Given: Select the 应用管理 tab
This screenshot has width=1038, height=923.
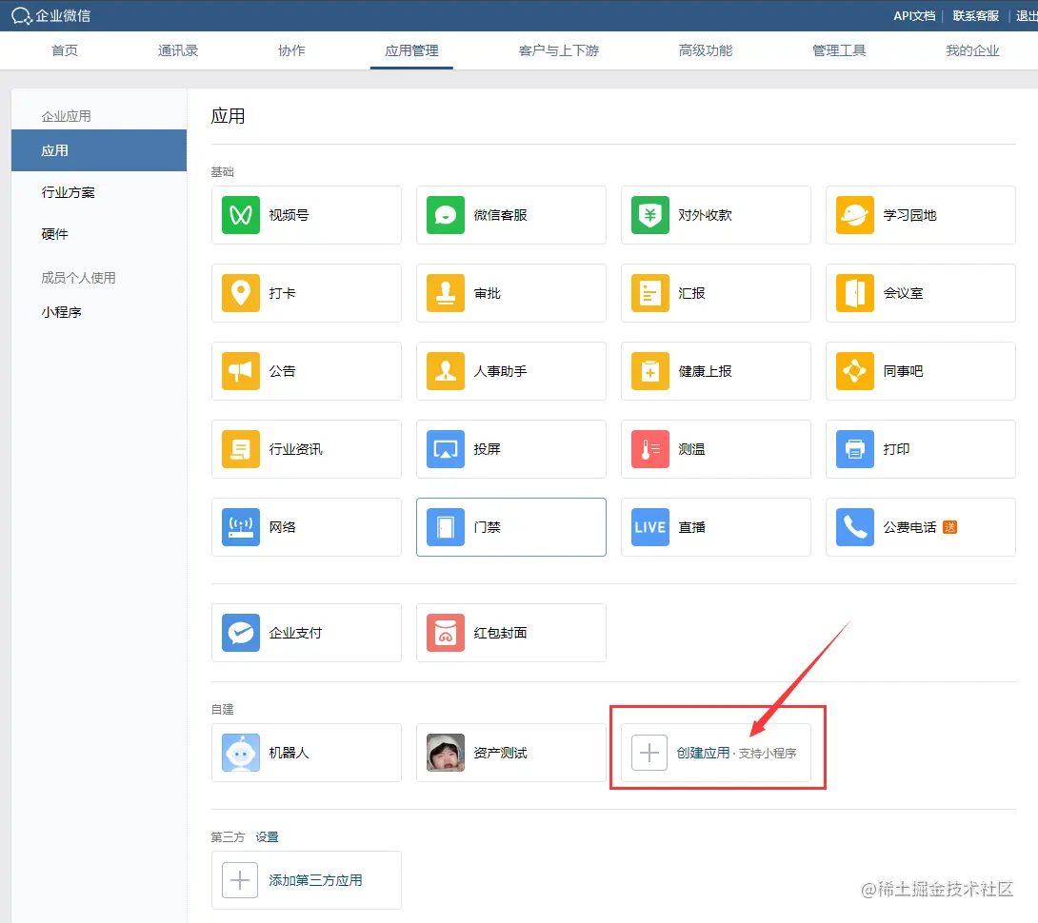Looking at the screenshot, I should (411, 50).
